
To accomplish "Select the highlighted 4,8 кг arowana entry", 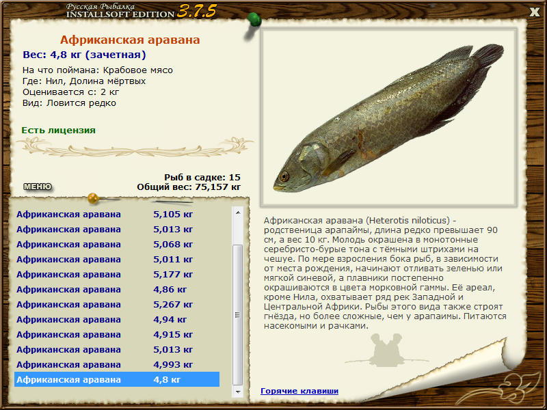I will coord(117,379).
